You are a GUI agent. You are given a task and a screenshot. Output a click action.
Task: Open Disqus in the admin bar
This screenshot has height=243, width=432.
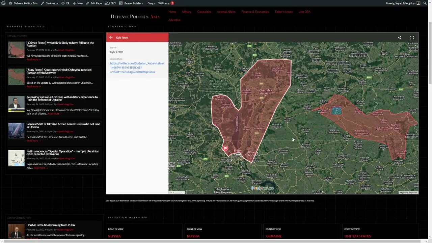(151, 3)
